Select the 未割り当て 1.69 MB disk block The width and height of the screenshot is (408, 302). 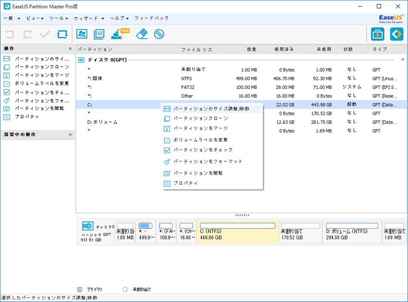coord(394,232)
